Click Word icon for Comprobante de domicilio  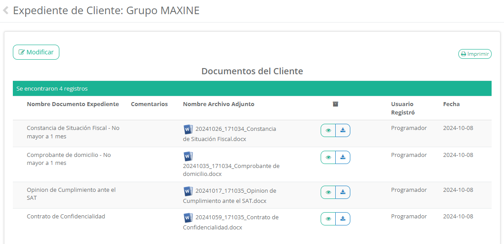[x=188, y=156]
